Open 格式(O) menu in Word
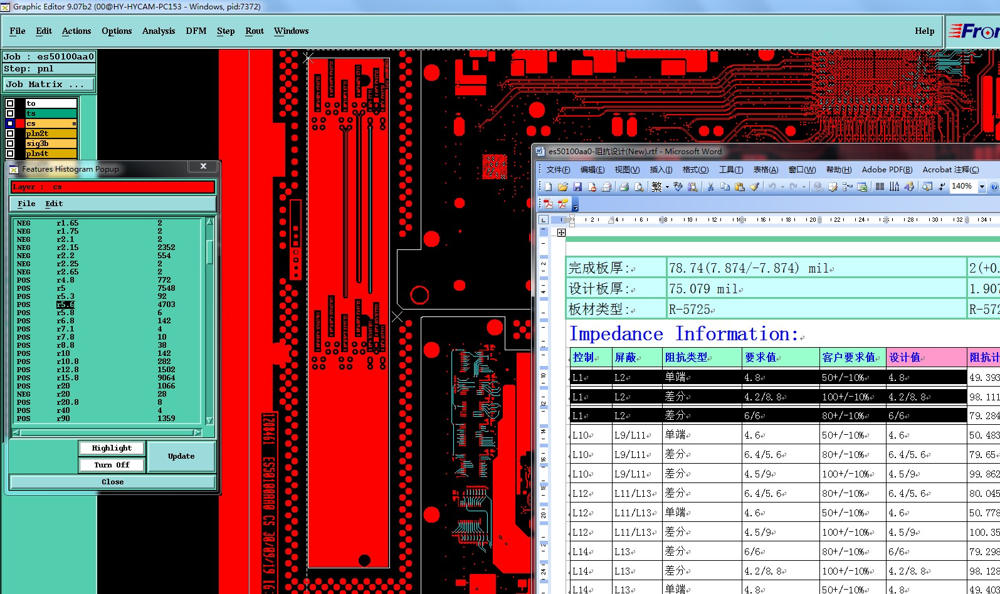This screenshot has height=594, width=1000. tap(695, 170)
